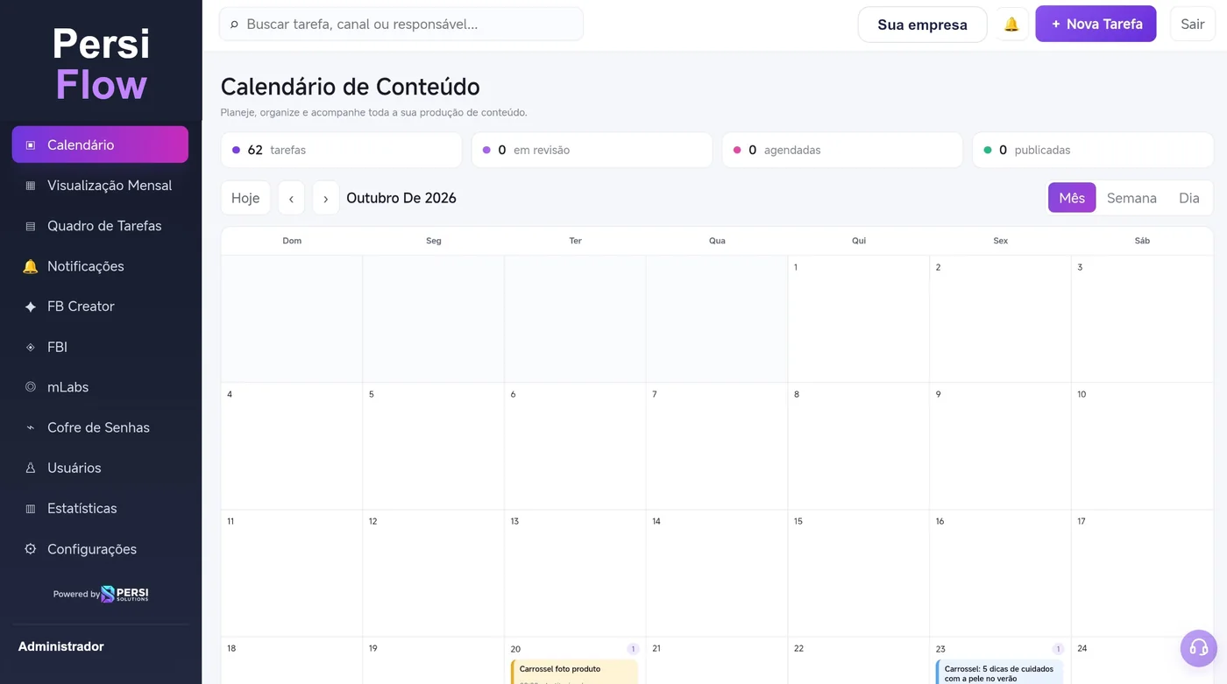Click the 0 publicadas stat card
This screenshot has height=684, width=1227.
[x=1093, y=150]
